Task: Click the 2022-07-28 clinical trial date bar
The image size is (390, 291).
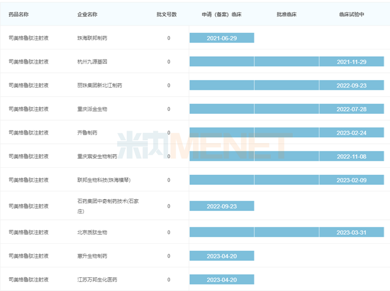Action: 351,109
